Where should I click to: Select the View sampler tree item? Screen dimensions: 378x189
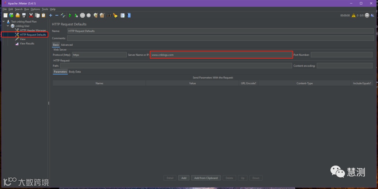[x=23, y=39]
